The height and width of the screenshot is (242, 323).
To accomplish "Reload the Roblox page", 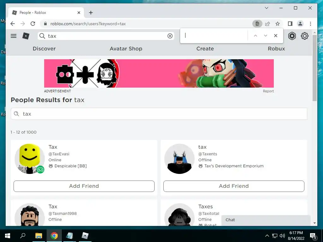I will coord(33,24).
